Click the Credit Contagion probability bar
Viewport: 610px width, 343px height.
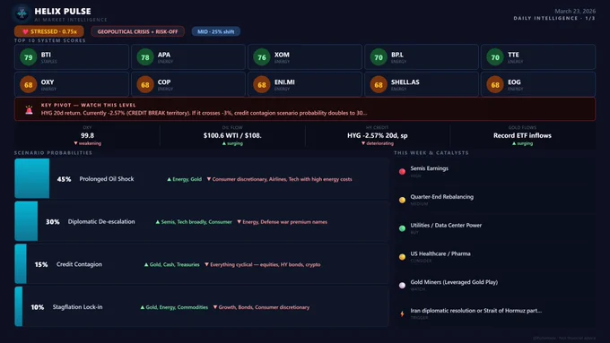(21, 264)
